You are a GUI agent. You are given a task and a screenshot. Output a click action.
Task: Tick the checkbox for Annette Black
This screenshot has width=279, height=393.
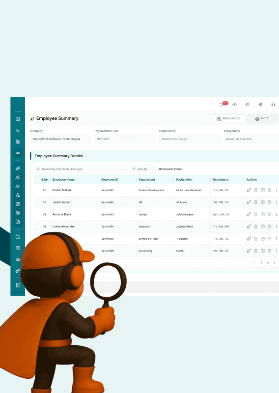[x=39, y=214]
